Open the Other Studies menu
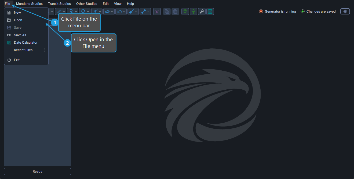This screenshot has width=354, height=179. click(x=87, y=4)
